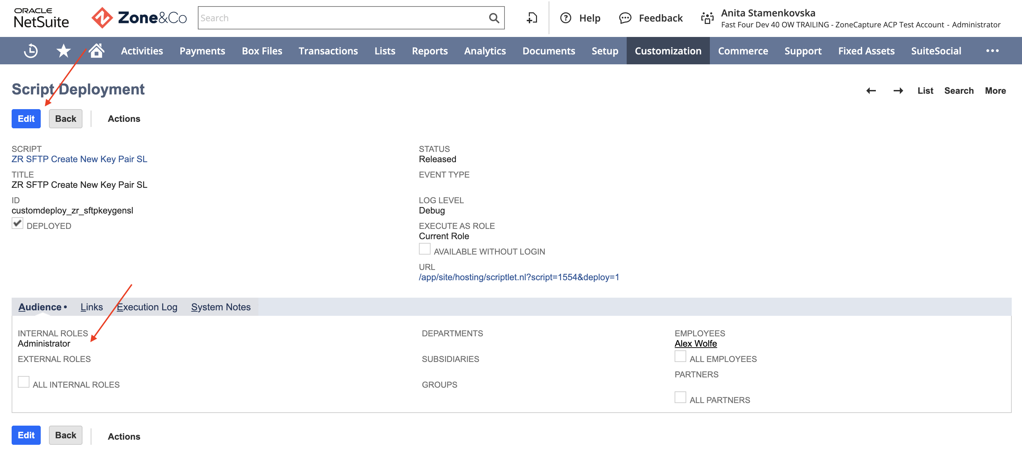The height and width of the screenshot is (453, 1022).
Task: Click the global search magnifier icon
Action: tap(494, 18)
